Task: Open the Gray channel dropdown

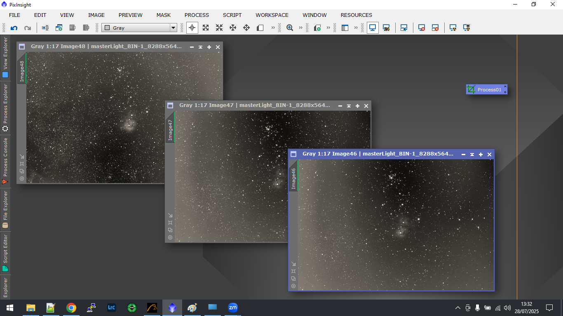Action: pyautogui.click(x=139, y=28)
